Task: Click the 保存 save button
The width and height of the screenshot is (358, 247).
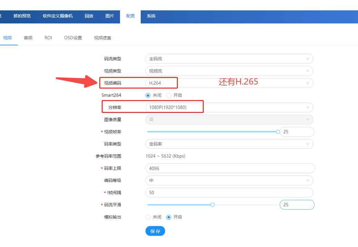Action: (155, 231)
